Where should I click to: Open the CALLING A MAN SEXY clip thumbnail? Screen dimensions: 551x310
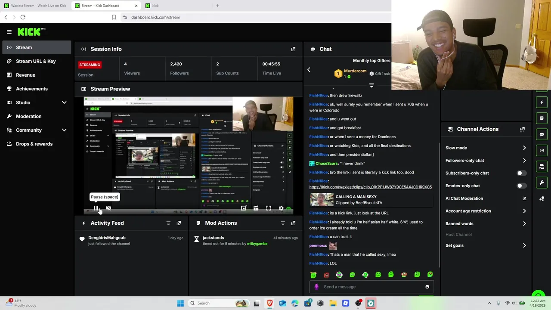(x=322, y=200)
